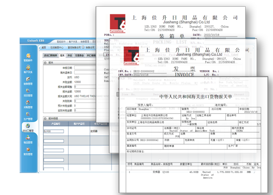The height and width of the screenshot is (195, 273).
Task: Go to 采购管理 in sidebar
Action: (x=29, y=103)
